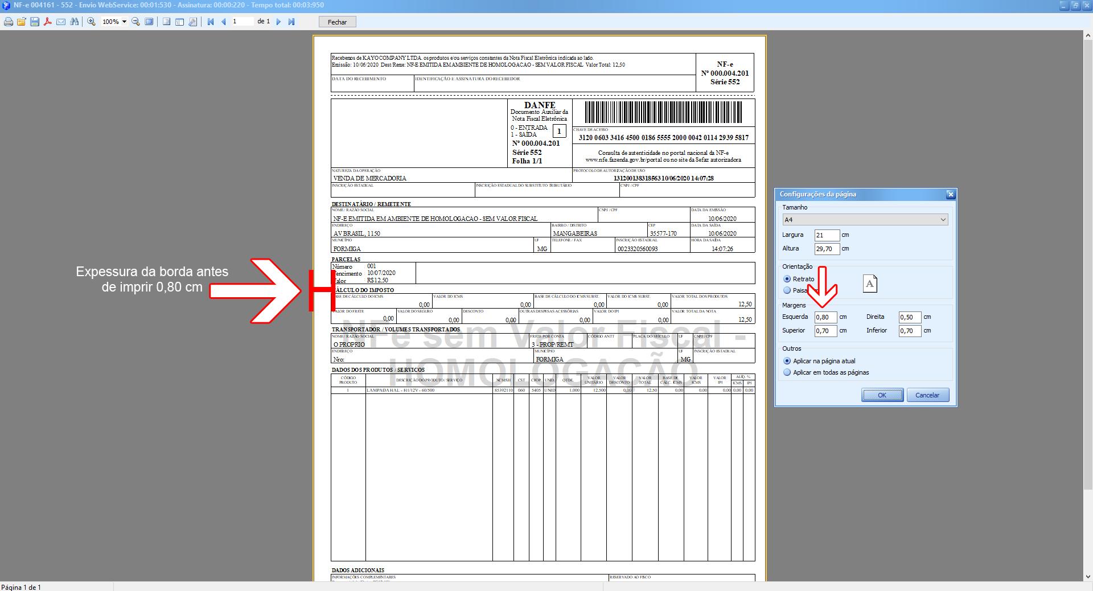Open the Tamanho A4 dropdown

(x=865, y=219)
